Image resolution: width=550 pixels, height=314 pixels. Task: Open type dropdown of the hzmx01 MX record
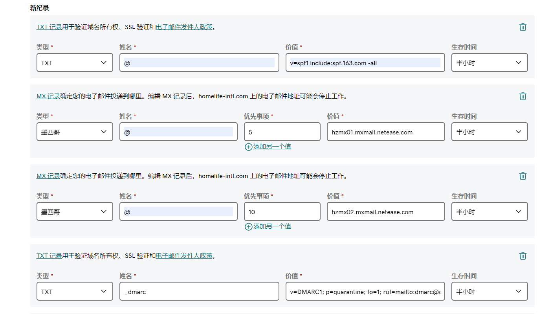click(x=75, y=132)
